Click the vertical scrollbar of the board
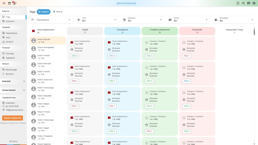This screenshot has height=145, width=258. (x=254, y=32)
